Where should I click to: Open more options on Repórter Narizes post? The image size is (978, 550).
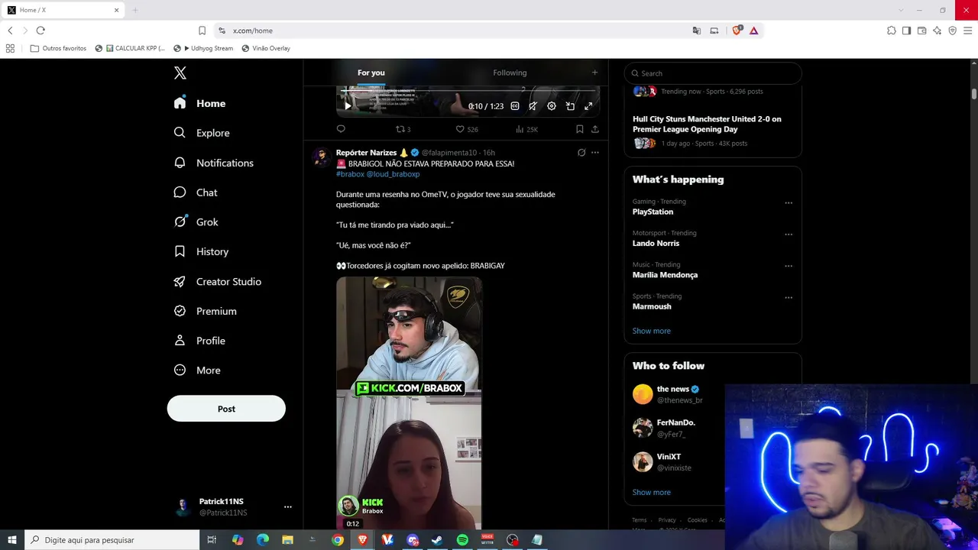595,153
